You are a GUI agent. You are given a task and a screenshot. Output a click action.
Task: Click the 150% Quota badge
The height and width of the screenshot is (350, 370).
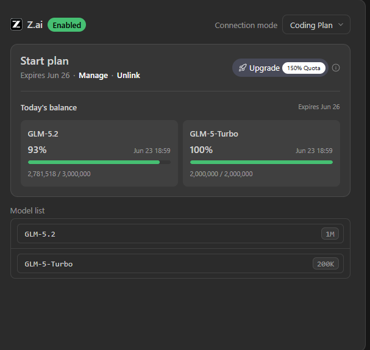coord(304,68)
